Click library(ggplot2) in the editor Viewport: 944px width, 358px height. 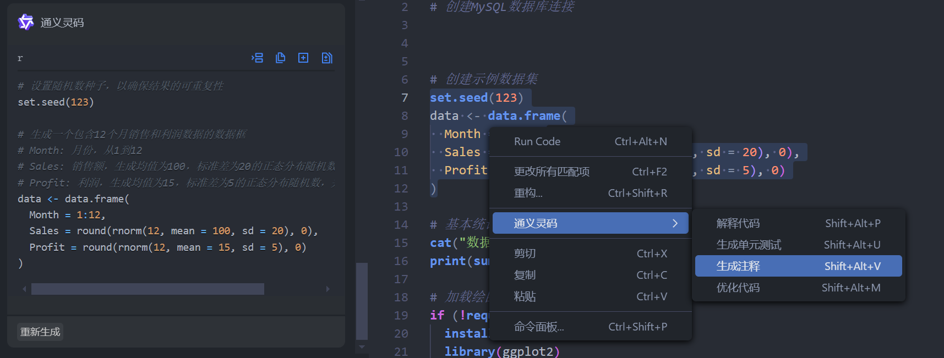502,351
